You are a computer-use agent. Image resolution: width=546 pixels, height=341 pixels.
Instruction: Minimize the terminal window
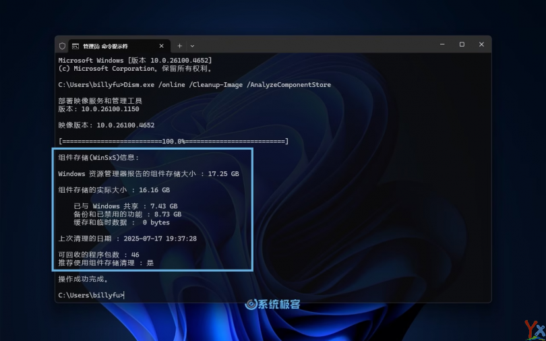(442, 44)
